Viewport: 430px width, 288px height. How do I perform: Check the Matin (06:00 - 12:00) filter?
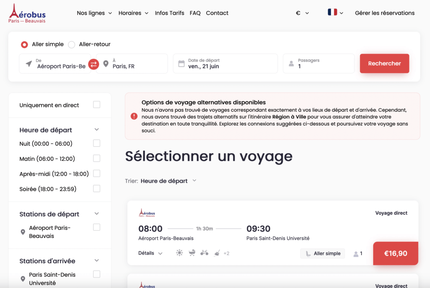[97, 159]
